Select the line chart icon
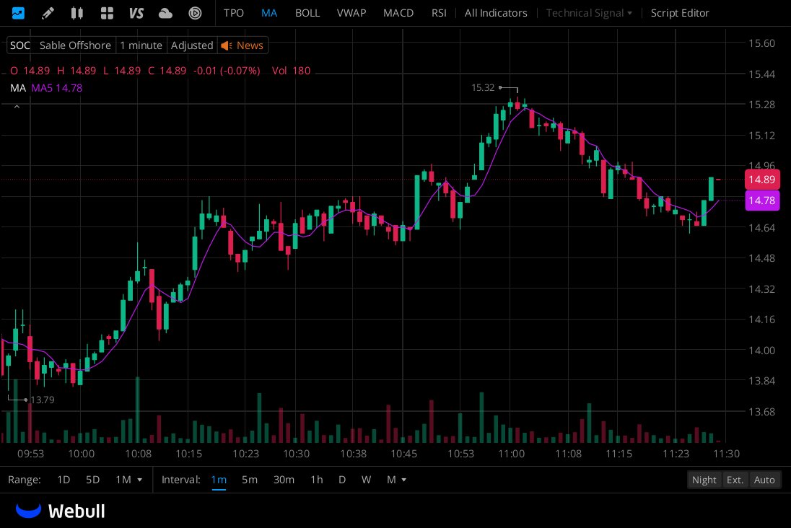The width and height of the screenshot is (791, 528). (x=18, y=12)
